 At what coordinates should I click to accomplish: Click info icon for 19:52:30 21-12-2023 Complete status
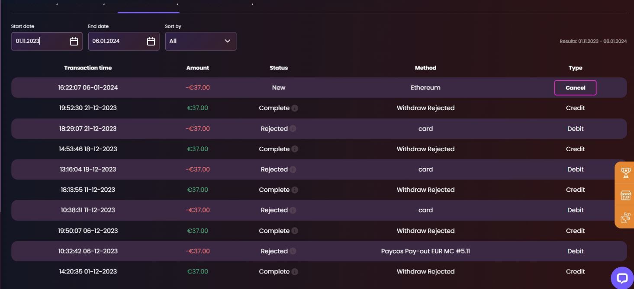click(x=295, y=108)
